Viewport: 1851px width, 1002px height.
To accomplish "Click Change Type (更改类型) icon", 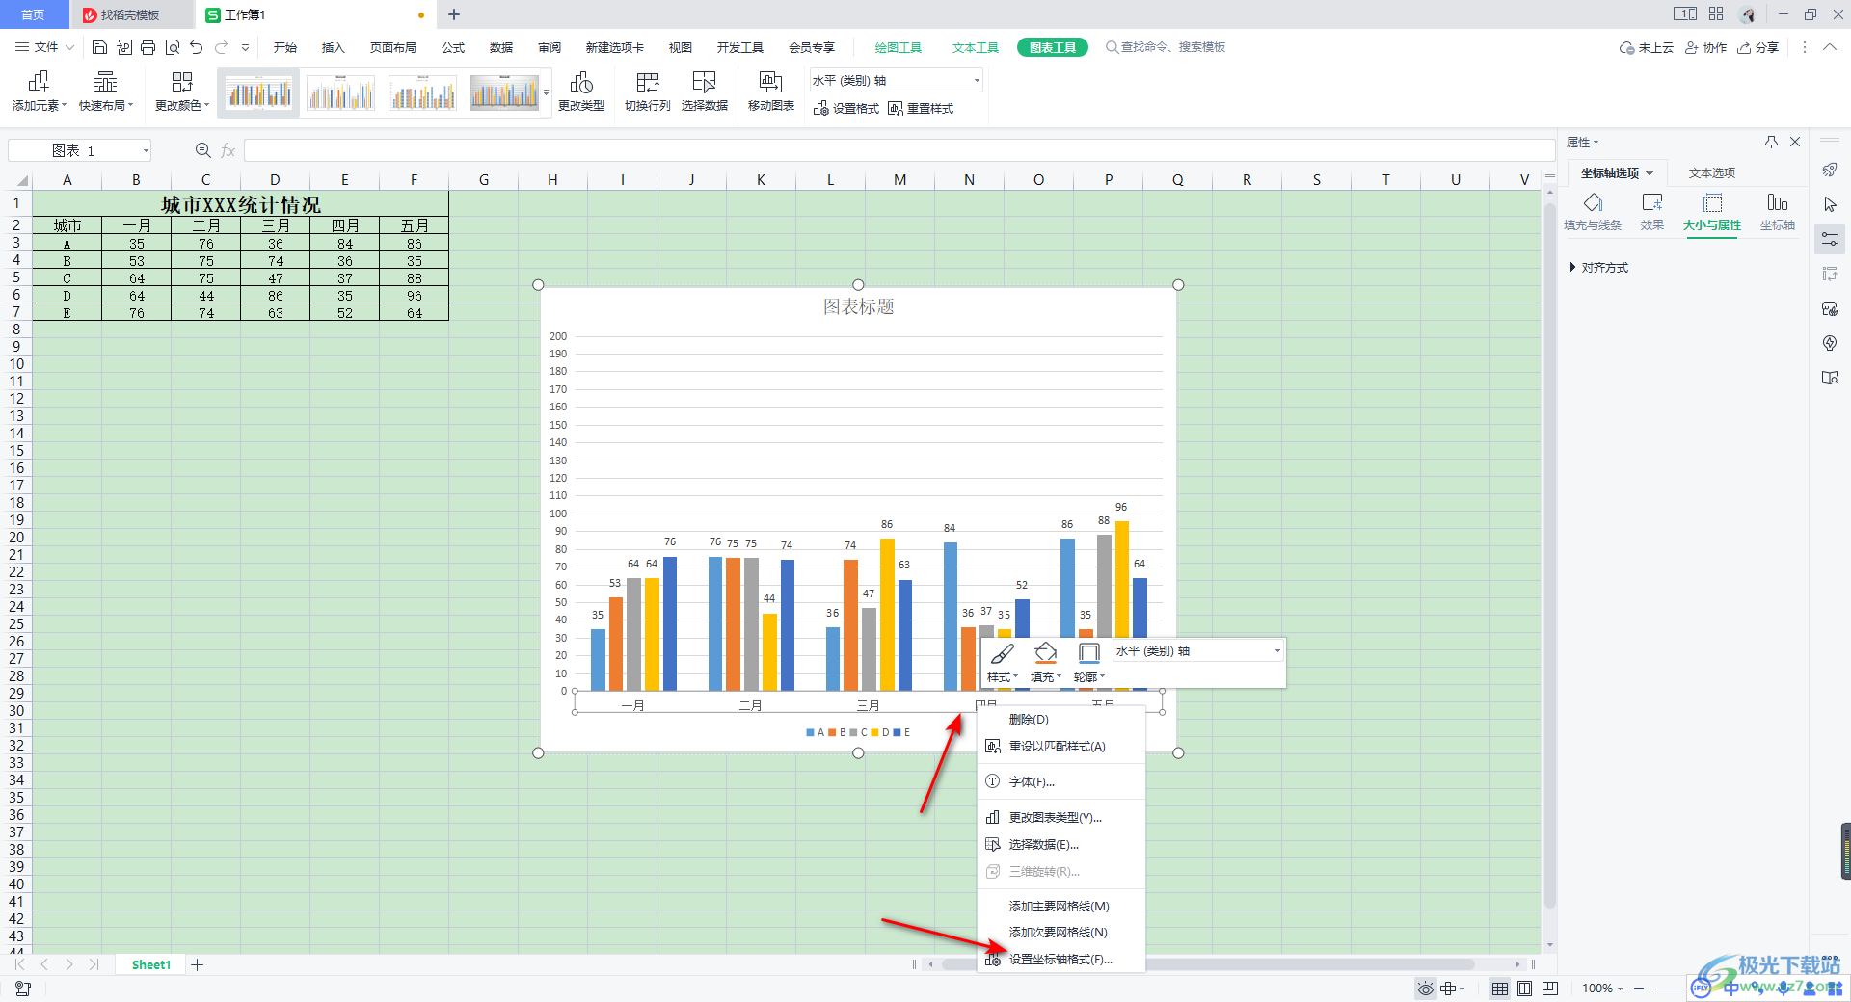I will coord(581,92).
